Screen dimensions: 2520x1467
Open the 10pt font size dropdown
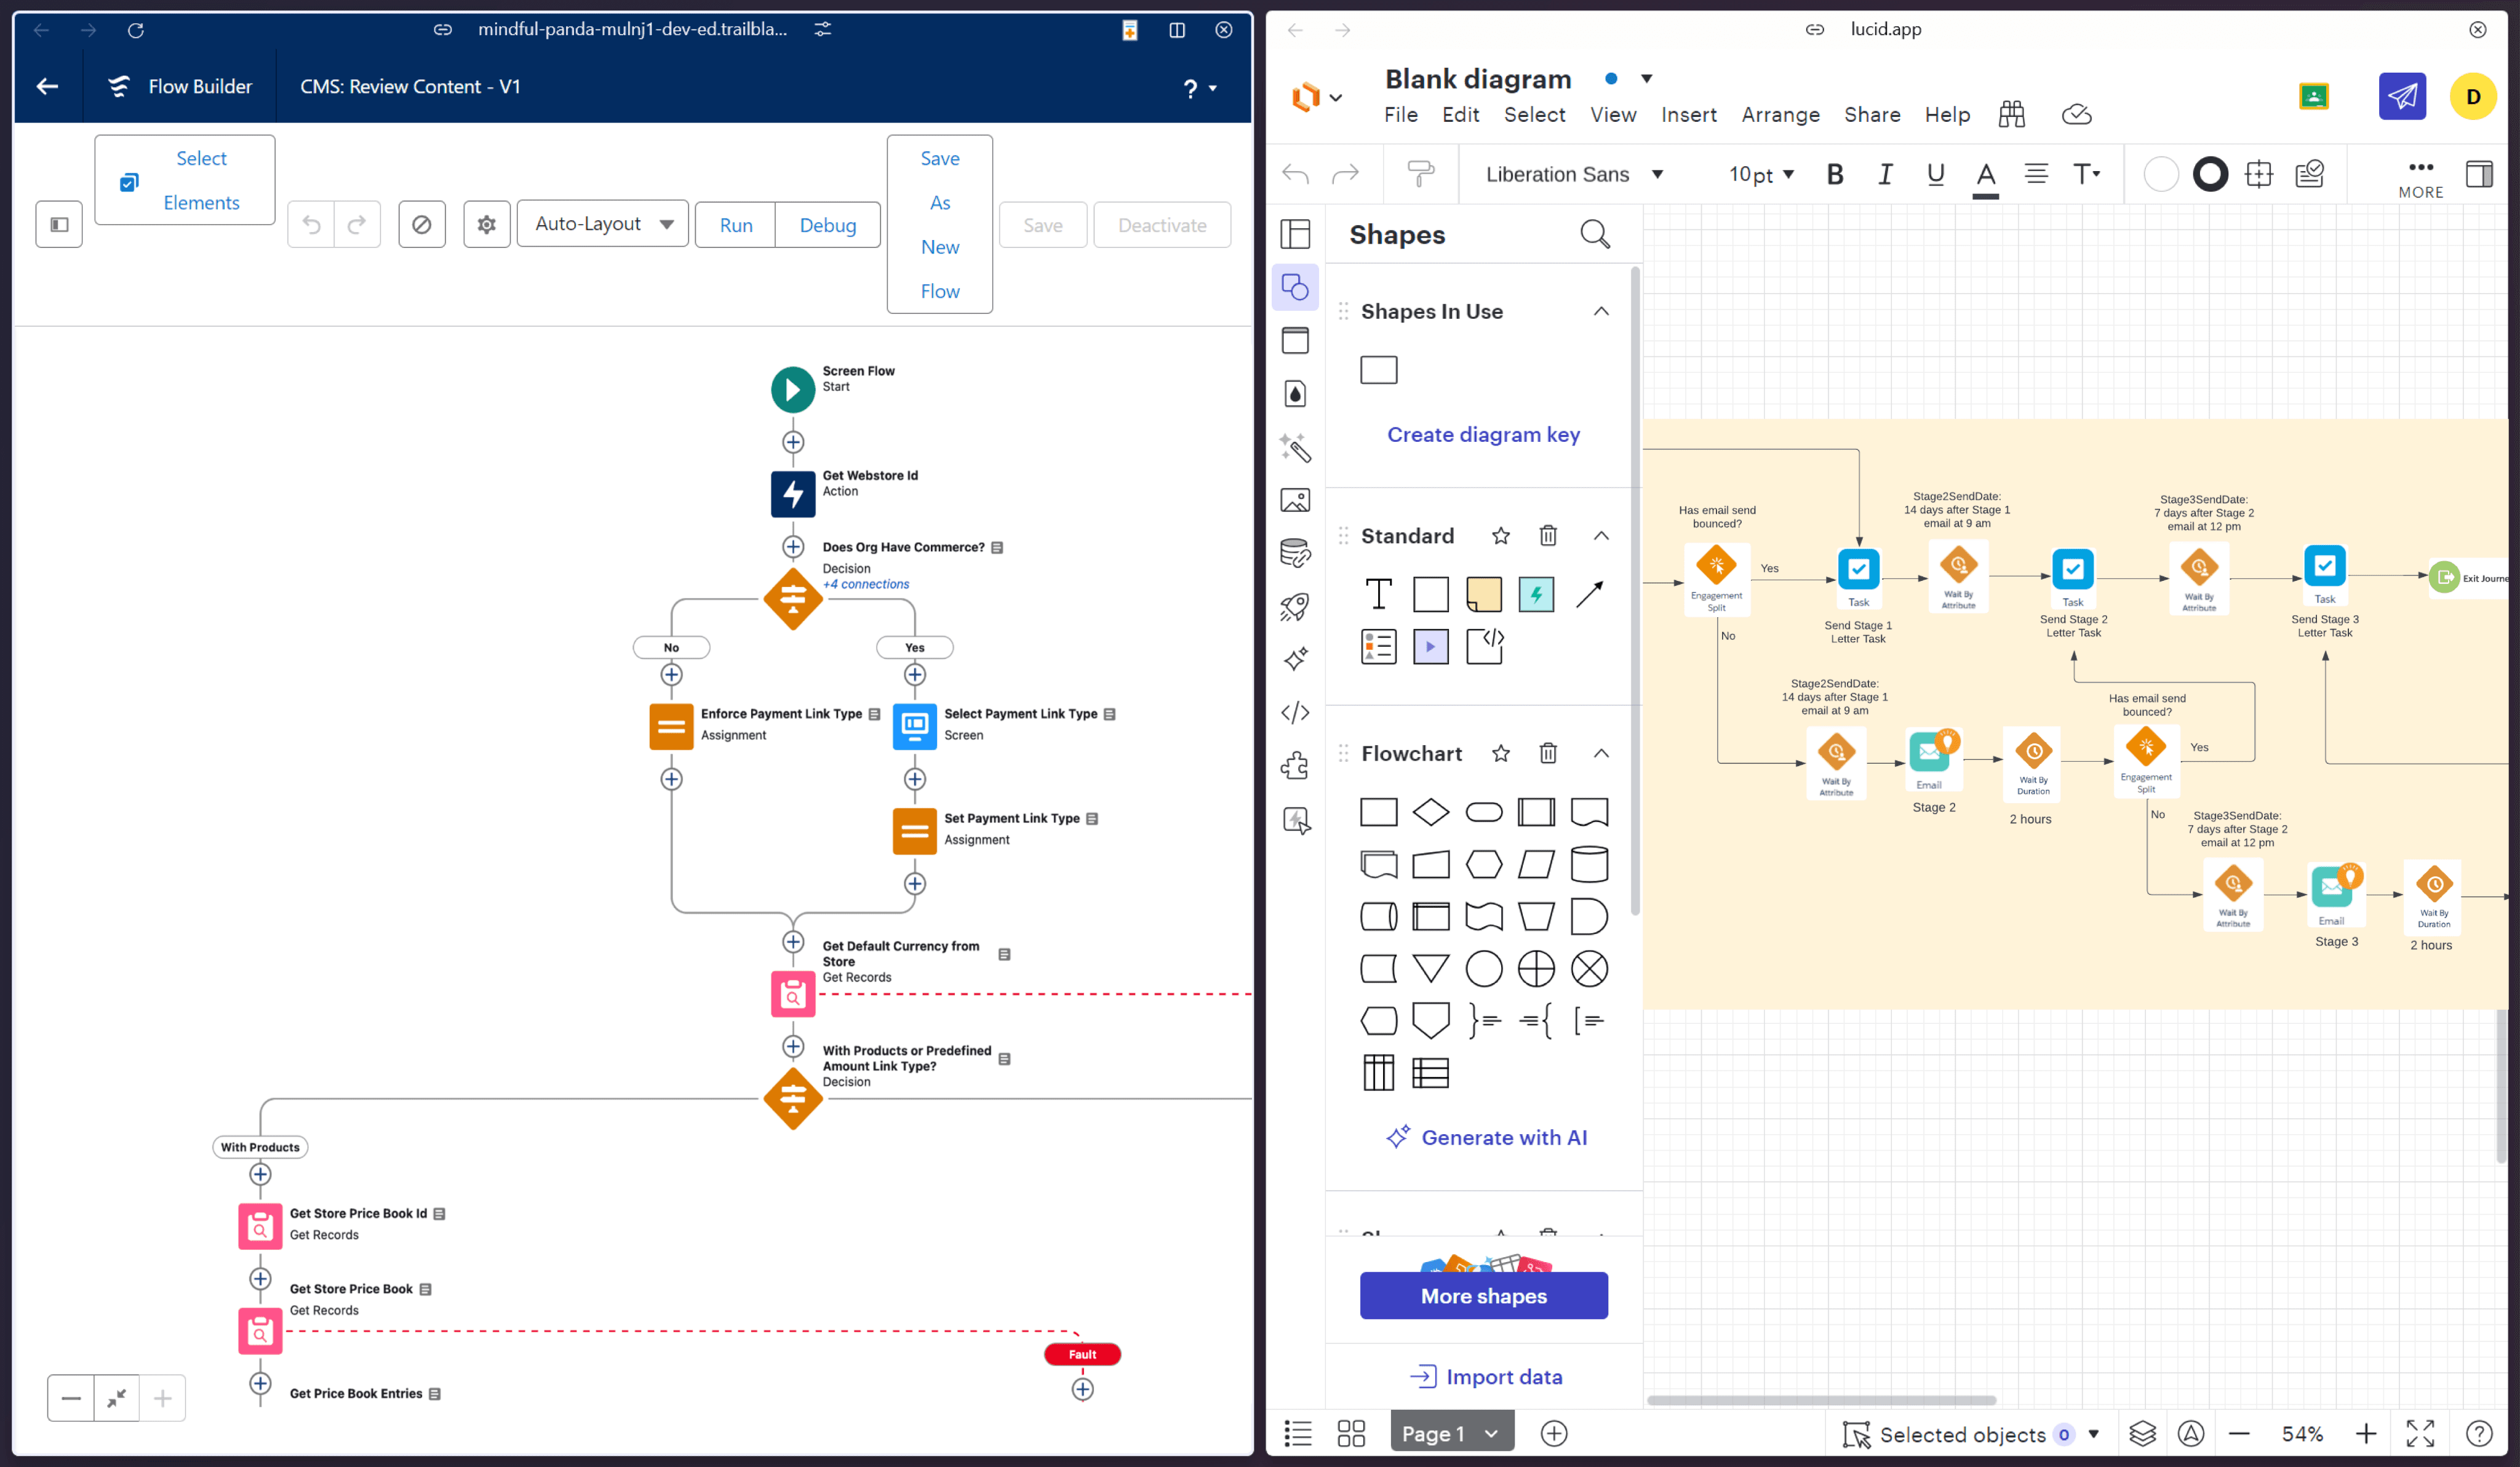1761,175
